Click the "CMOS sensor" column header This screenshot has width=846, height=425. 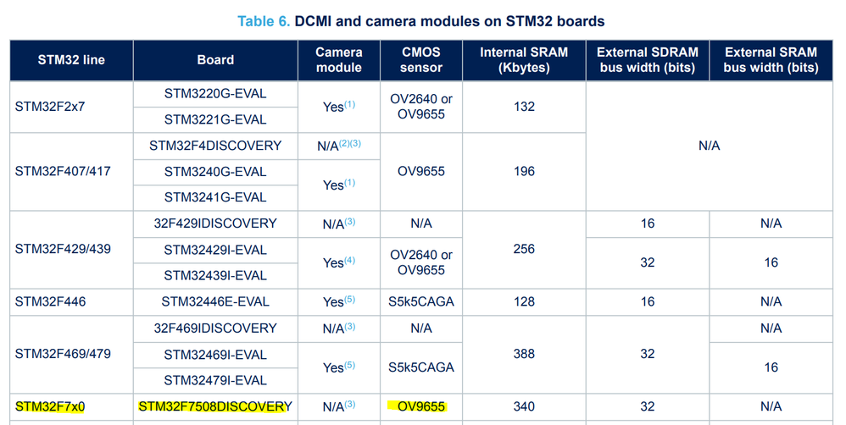(421, 60)
